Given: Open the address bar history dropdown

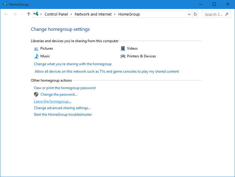Looking at the screenshot, I should 189,14.
